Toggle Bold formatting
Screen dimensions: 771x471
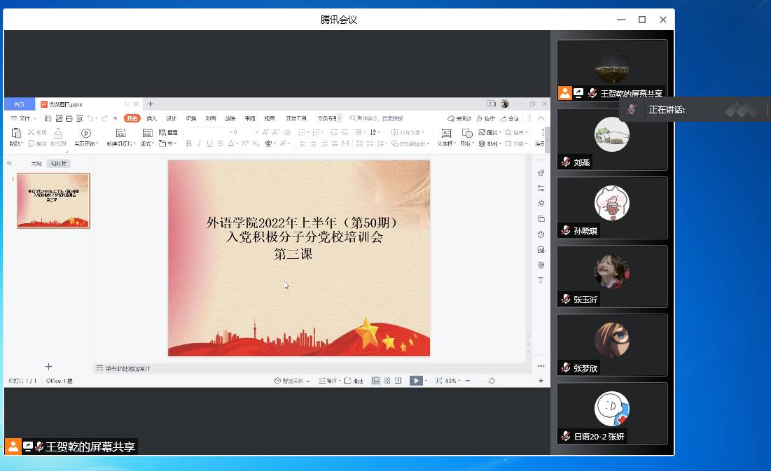pyautogui.click(x=189, y=143)
